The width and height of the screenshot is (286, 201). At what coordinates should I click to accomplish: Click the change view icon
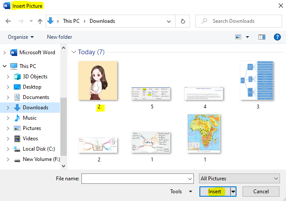point(238,37)
